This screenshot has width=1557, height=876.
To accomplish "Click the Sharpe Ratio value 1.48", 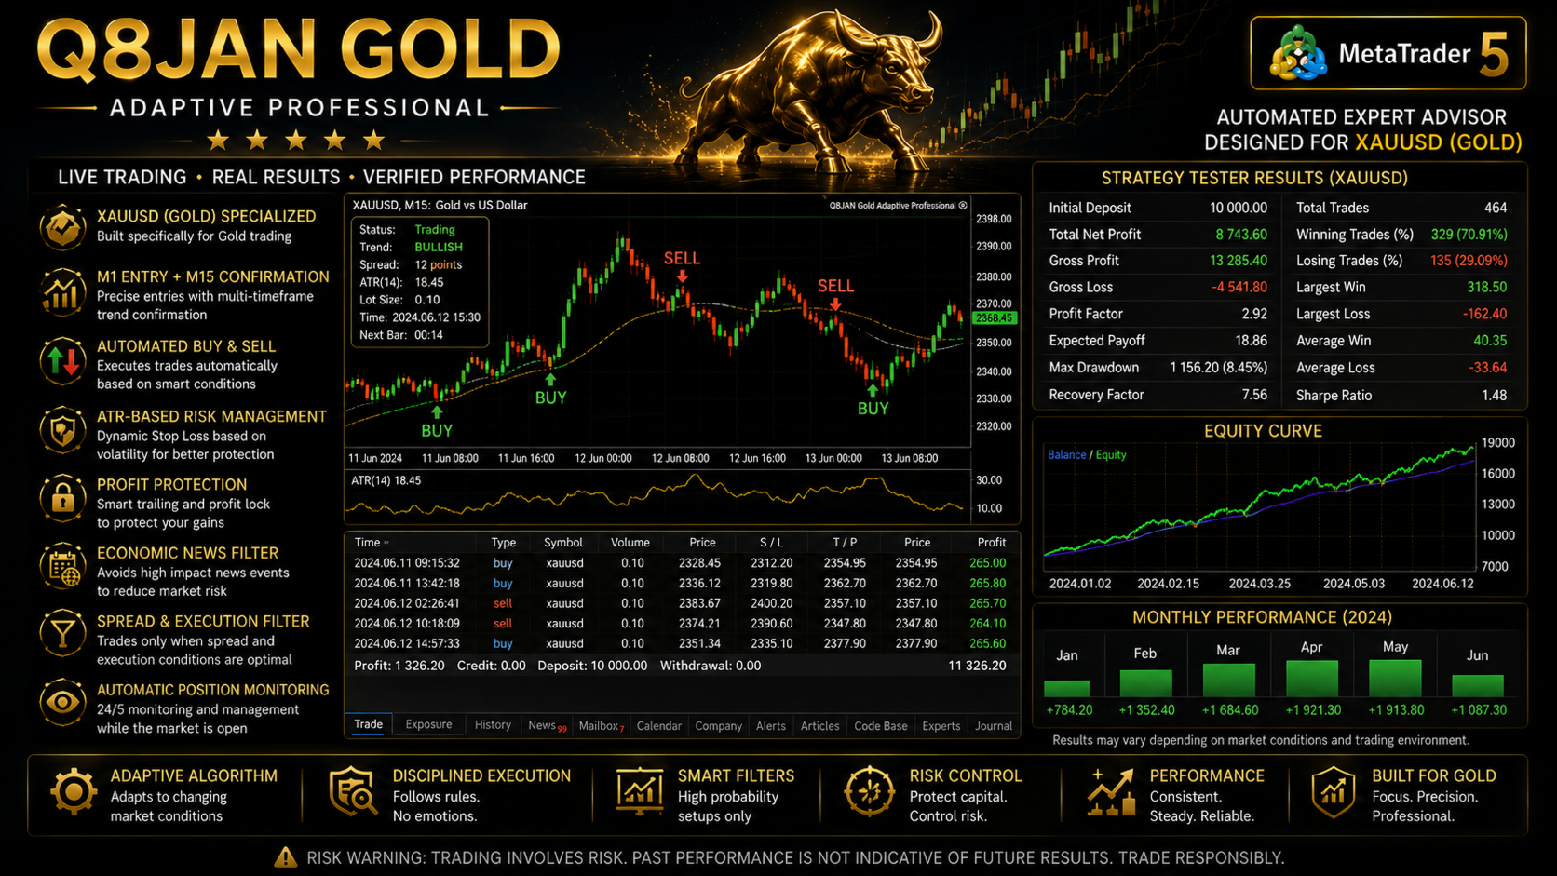I will tap(1494, 395).
